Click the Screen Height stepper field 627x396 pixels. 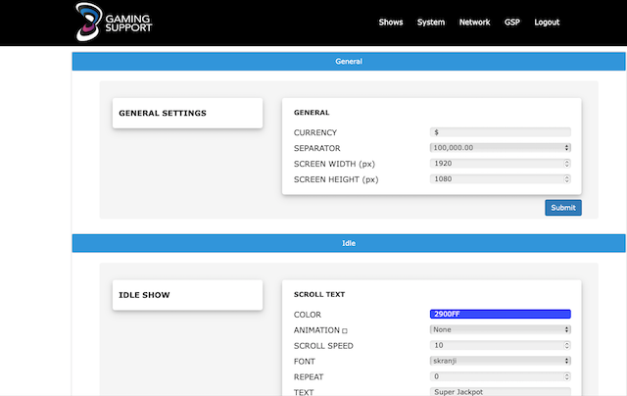500,179
